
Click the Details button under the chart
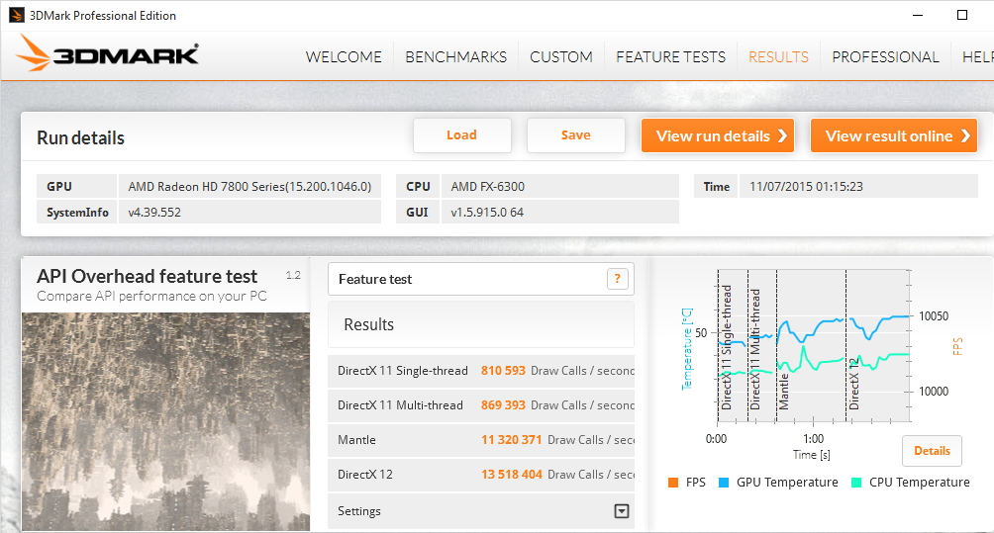(932, 451)
